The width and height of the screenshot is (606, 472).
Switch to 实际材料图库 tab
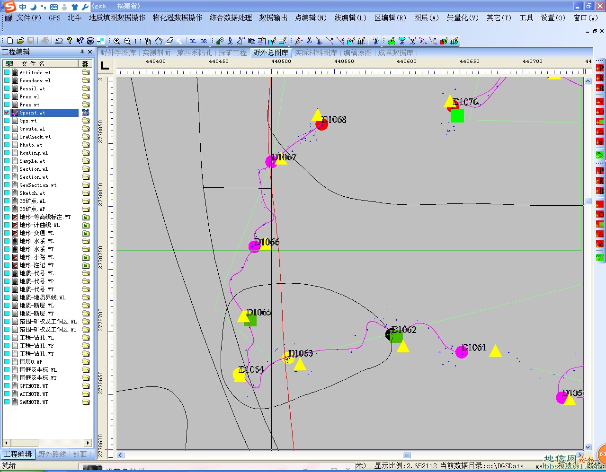316,52
